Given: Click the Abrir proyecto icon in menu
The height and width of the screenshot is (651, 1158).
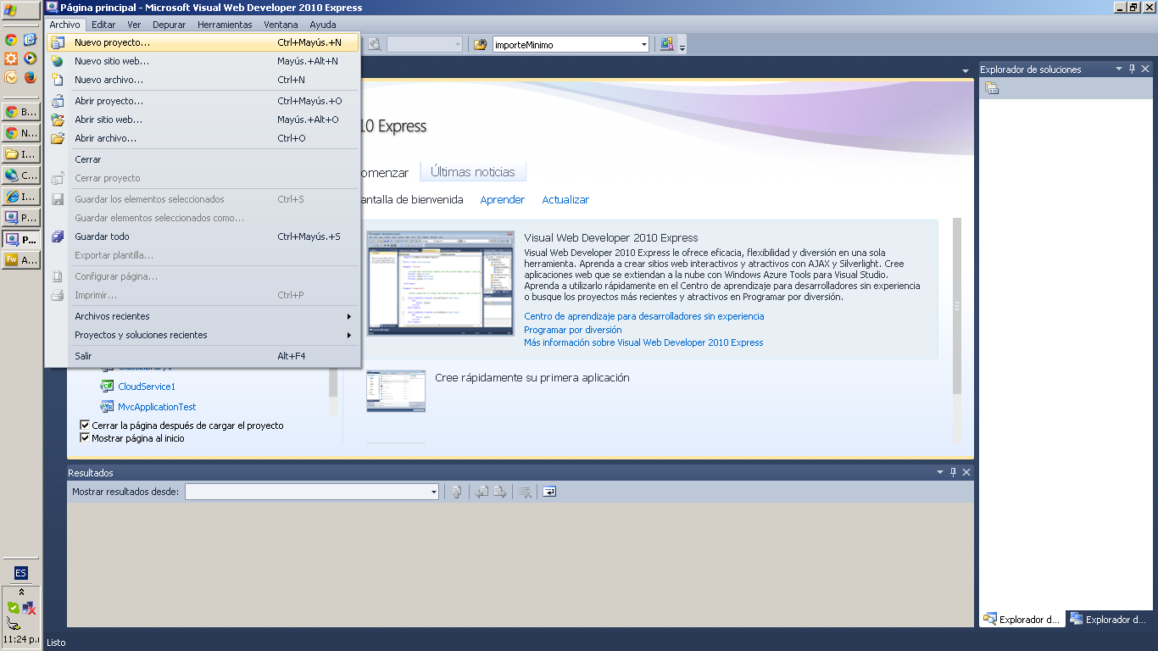Looking at the screenshot, I should point(58,101).
